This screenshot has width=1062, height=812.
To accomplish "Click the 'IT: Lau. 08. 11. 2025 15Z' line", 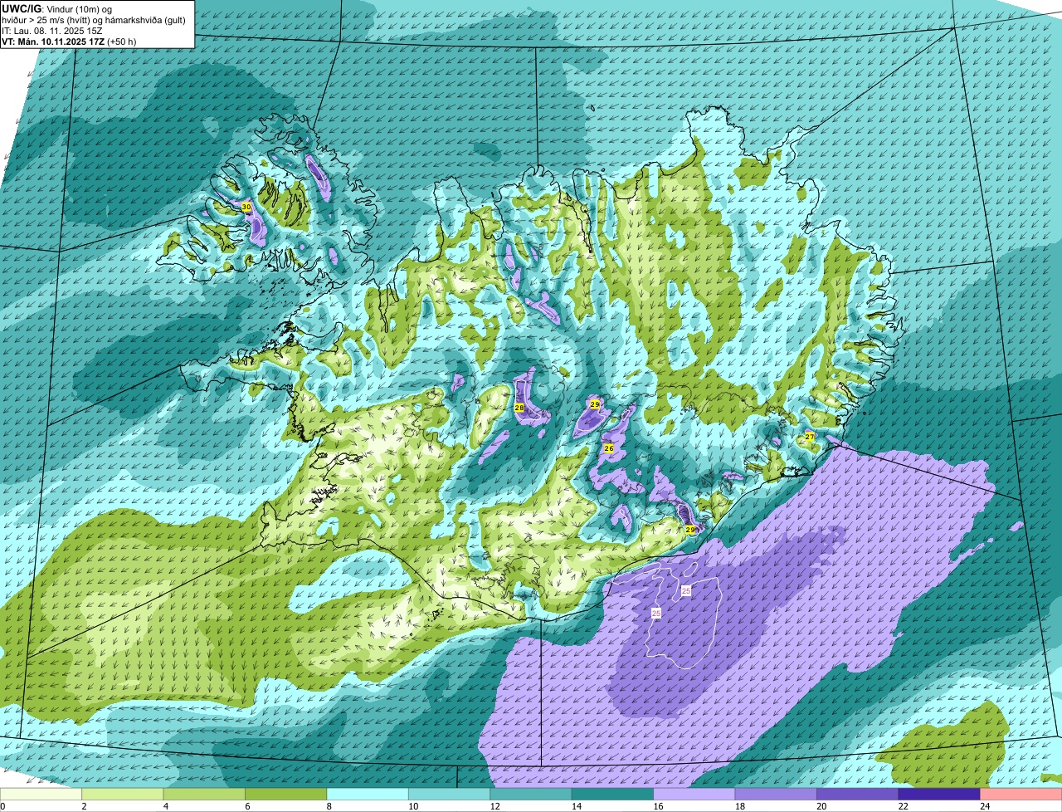I will coord(52,31).
